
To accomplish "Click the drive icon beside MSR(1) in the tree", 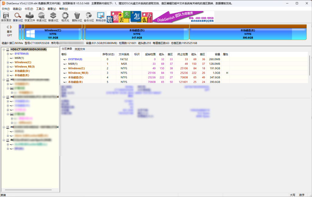I will click(12, 58).
